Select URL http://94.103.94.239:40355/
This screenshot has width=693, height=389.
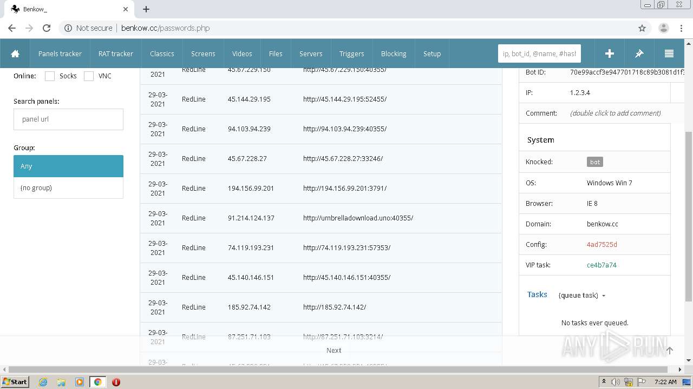(x=345, y=129)
